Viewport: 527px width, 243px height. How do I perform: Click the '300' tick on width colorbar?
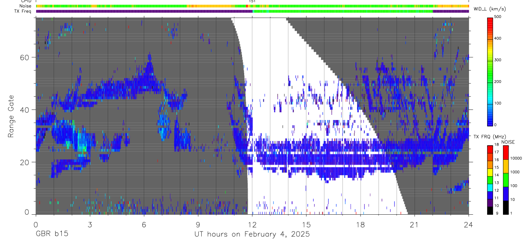(x=498, y=60)
